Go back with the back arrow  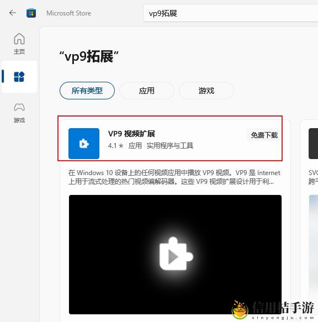point(13,13)
